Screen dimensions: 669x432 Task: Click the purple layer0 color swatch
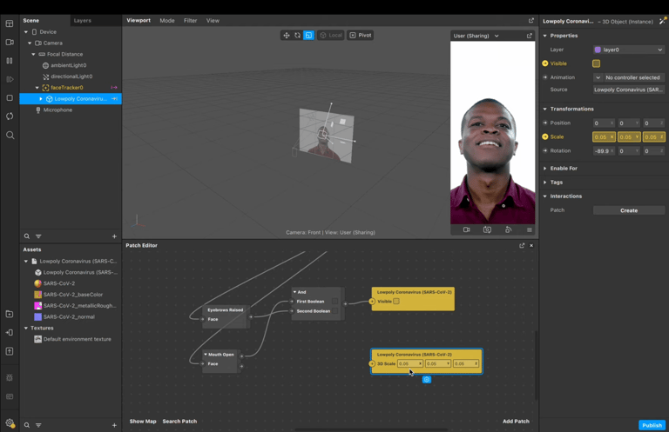tap(598, 50)
